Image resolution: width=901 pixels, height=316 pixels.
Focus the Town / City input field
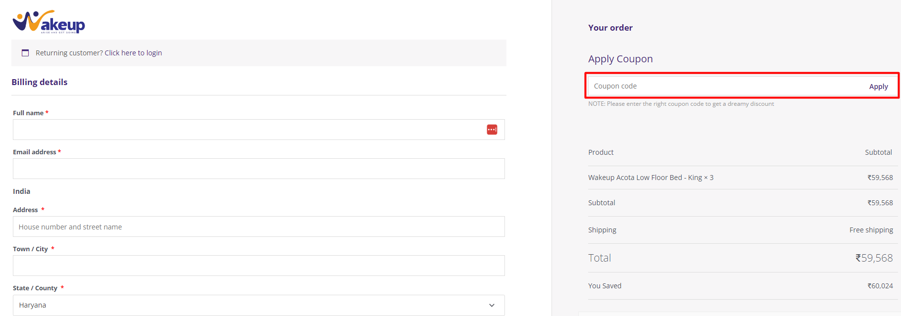point(258,266)
